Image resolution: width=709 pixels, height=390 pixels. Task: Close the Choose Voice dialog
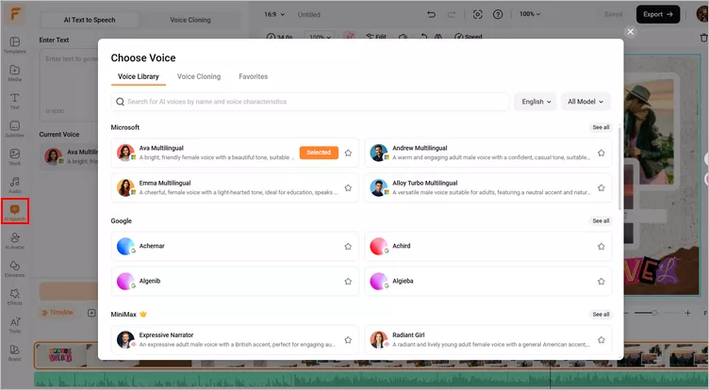[631, 32]
